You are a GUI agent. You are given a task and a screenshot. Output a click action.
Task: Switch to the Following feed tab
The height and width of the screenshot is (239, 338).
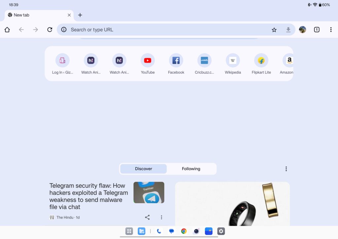pos(191,169)
